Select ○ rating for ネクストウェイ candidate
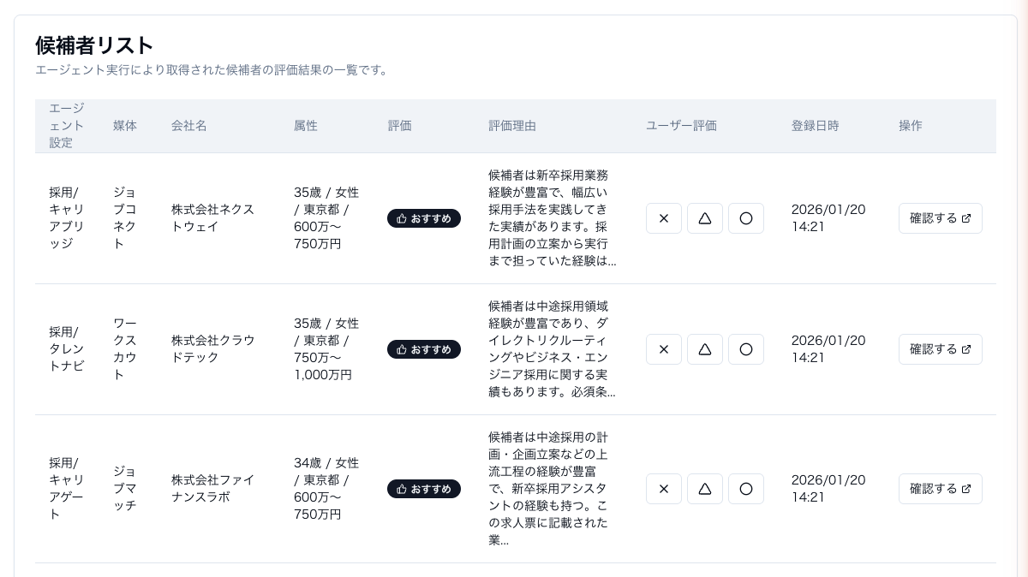The width and height of the screenshot is (1028, 577). (746, 218)
